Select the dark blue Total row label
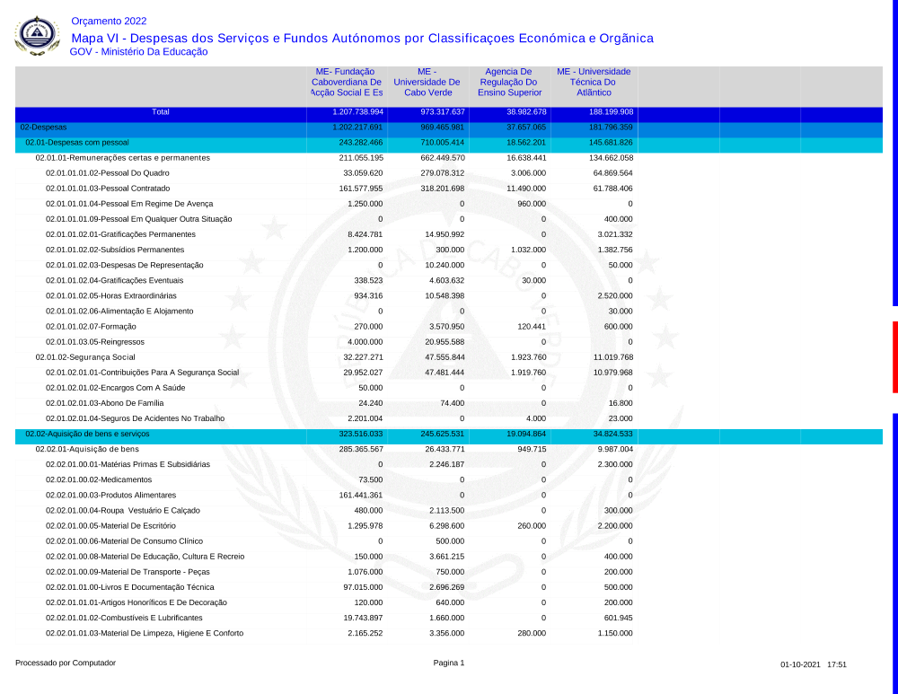The height and width of the screenshot is (694, 898). point(161,112)
